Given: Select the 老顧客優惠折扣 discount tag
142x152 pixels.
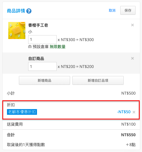Looking at the screenshot, I should pyautogui.click(x=22, y=112).
